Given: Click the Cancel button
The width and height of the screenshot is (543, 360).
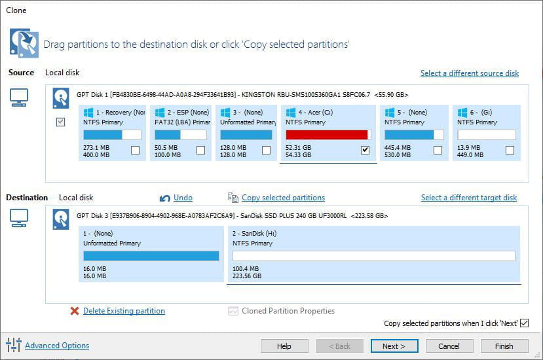Looking at the screenshot, I should [x=449, y=346].
